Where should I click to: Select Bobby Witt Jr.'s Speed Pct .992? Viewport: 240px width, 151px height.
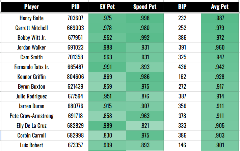click(145, 38)
